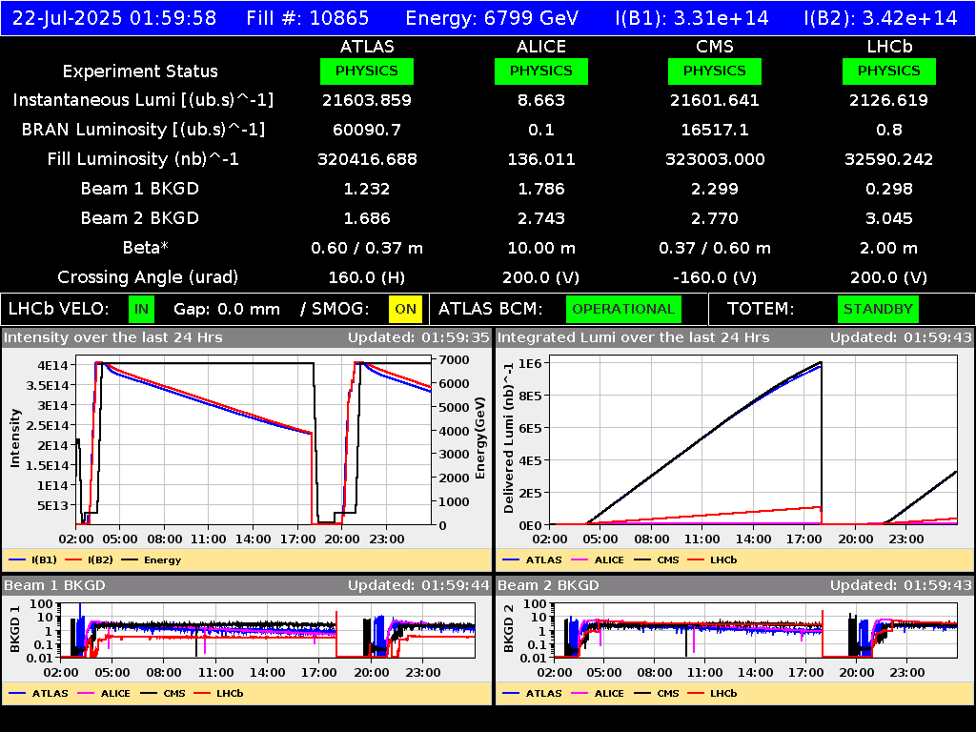Click CMS Beta* value '0.37 / 0.60 m'

pyautogui.click(x=715, y=249)
